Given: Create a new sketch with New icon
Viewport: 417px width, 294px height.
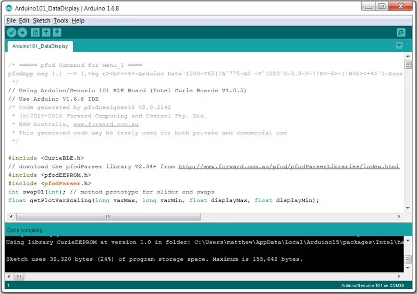Looking at the screenshot, I should 35,32.
